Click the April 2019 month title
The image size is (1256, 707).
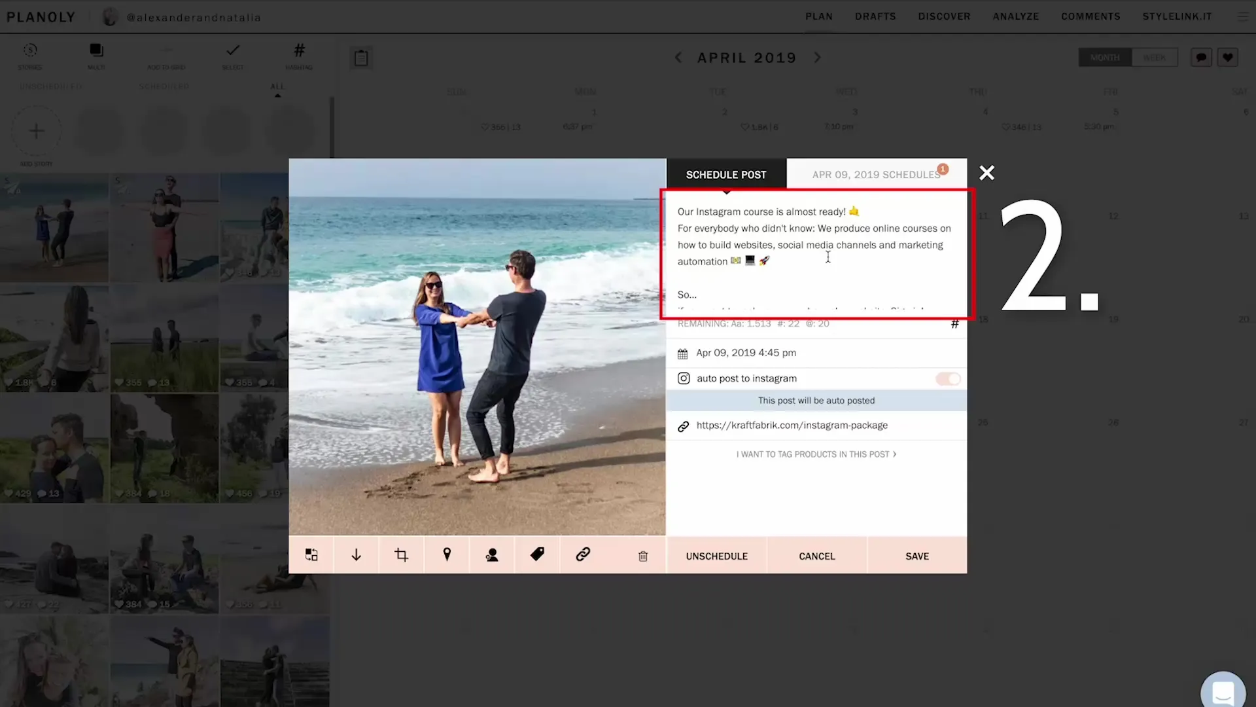(747, 58)
